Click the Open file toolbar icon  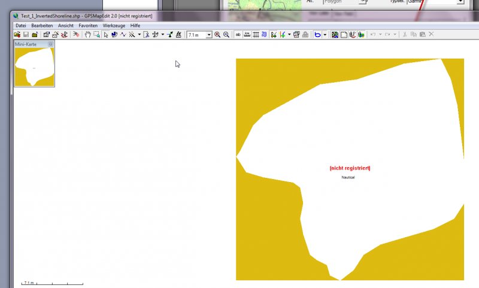click(x=17, y=35)
